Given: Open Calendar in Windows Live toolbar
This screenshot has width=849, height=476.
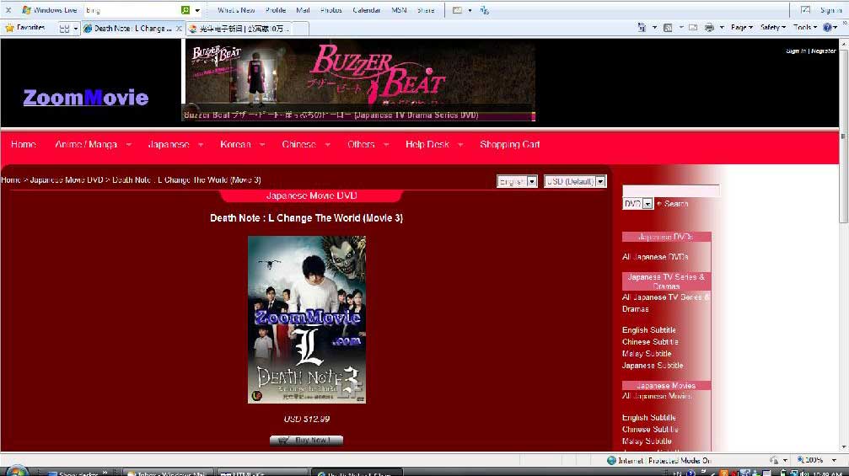Looking at the screenshot, I should pos(367,10).
